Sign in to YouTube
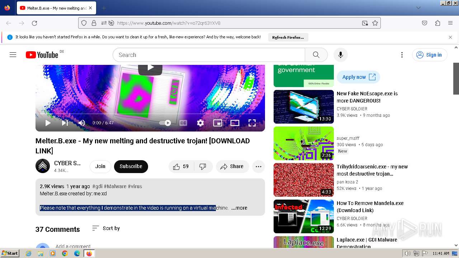Viewport: 459px width, 258px height. click(x=430, y=55)
